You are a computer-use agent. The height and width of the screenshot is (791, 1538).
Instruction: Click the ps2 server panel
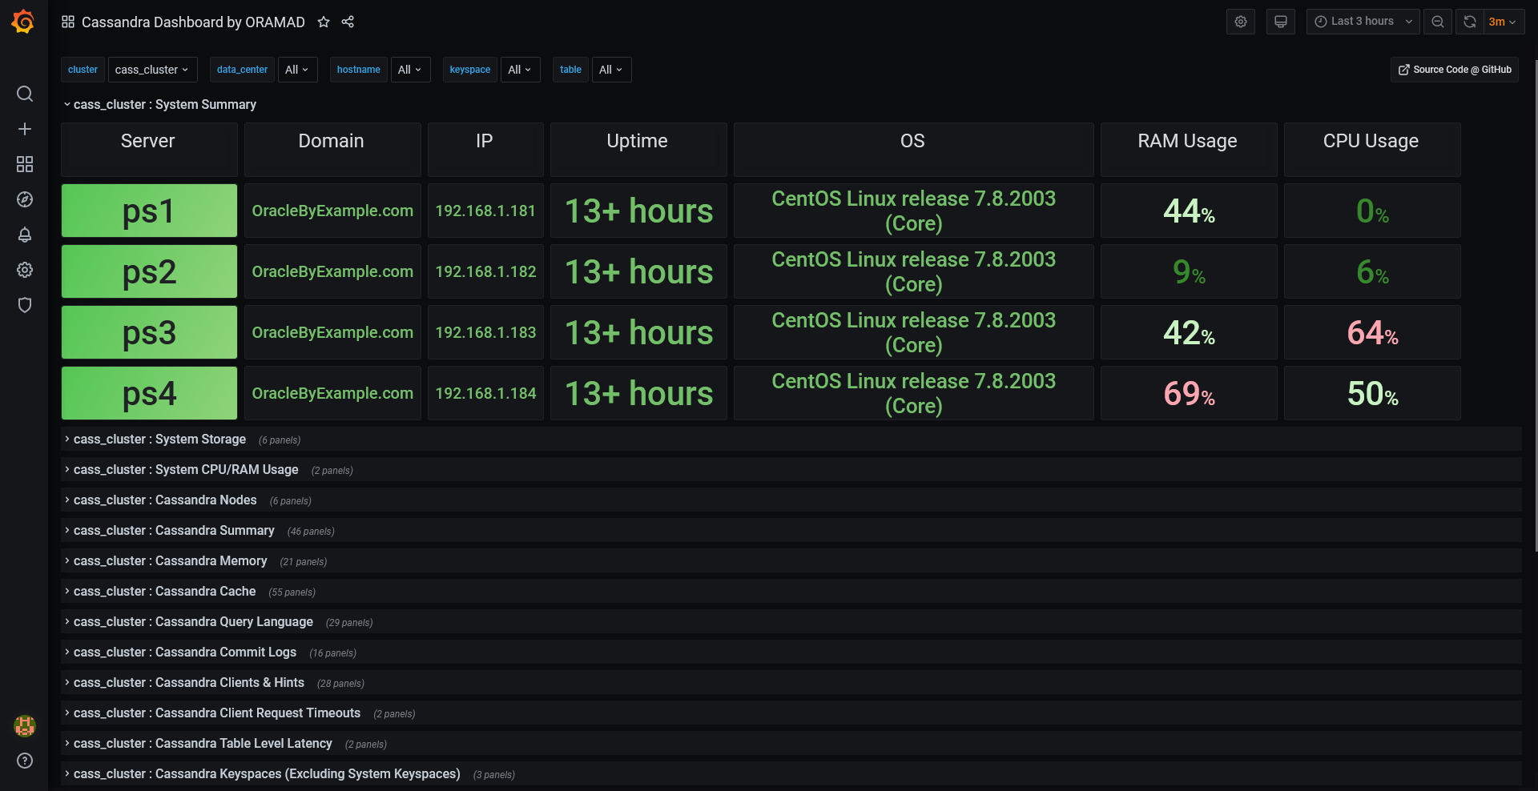pos(149,271)
